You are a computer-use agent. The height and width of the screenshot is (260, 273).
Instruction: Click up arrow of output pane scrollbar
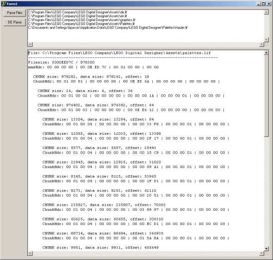click(266, 52)
